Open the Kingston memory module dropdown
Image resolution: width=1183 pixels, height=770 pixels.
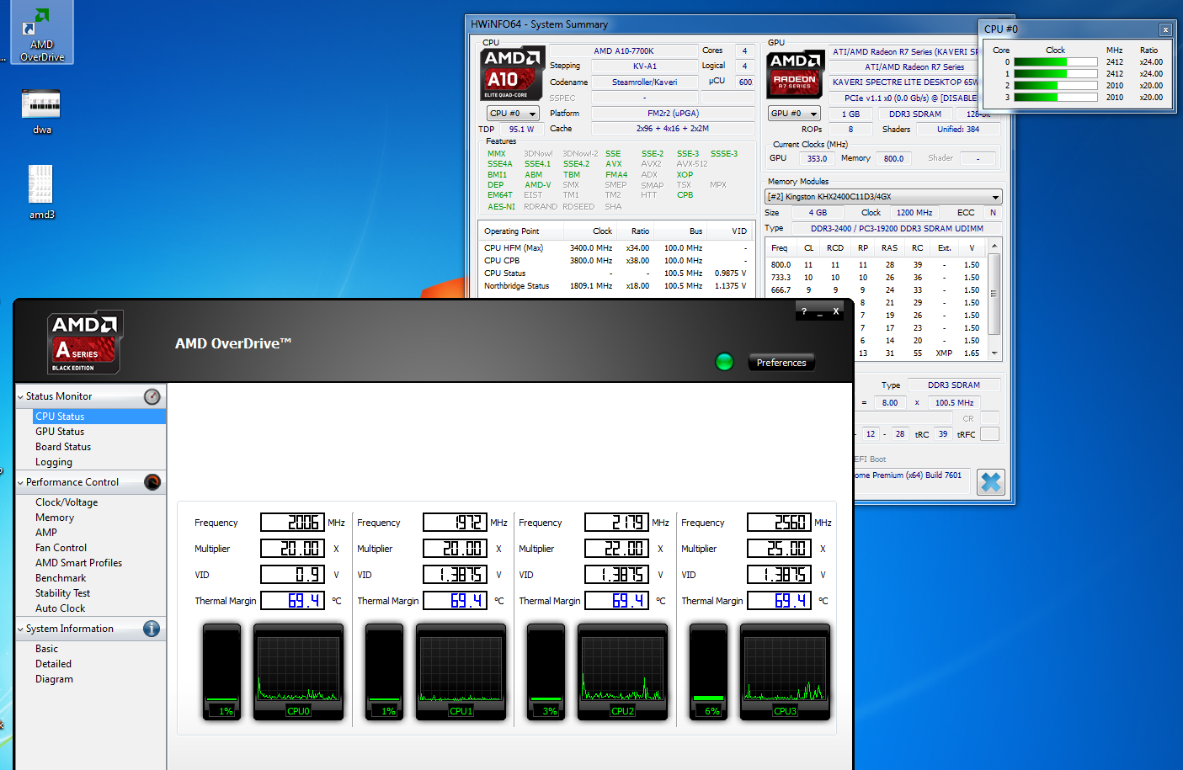click(883, 197)
